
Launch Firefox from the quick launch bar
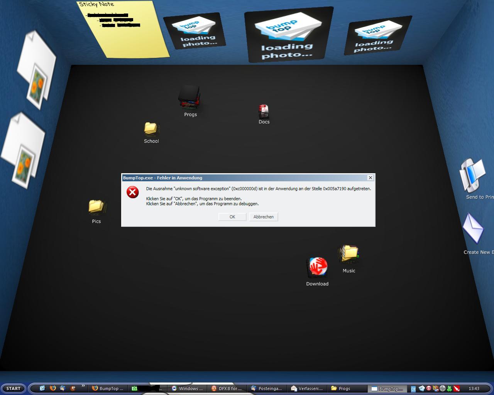[x=53, y=388]
